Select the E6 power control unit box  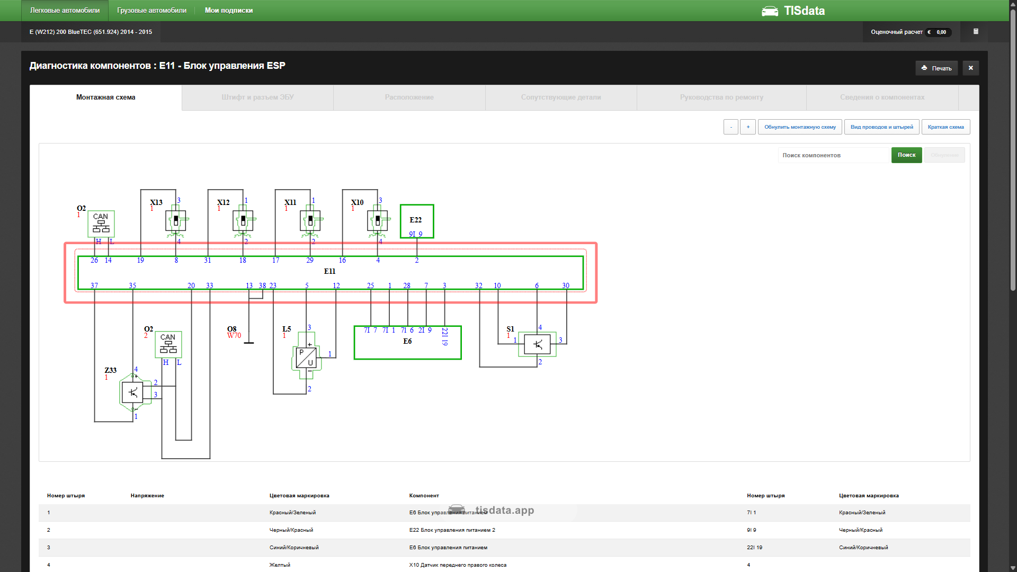407,342
